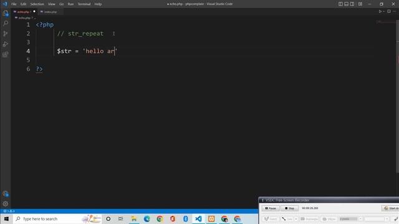Click the VS Code logo in title bar

click(x=5, y=4)
